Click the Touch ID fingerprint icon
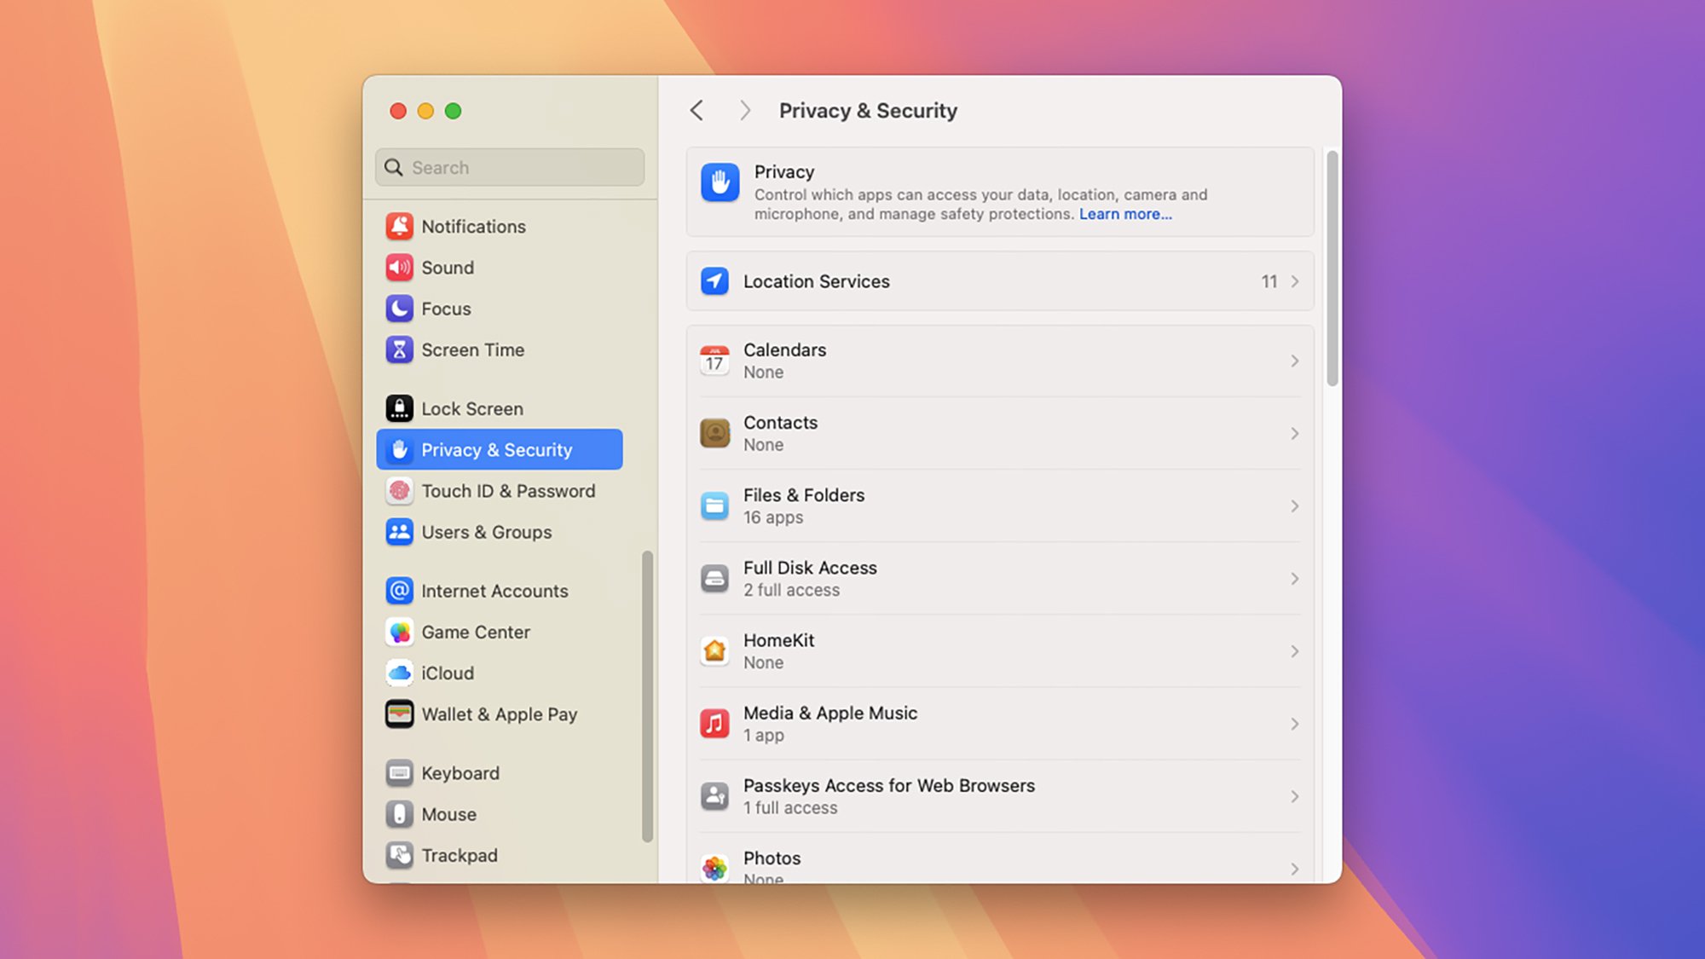1705x959 pixels. click(399, 491)
